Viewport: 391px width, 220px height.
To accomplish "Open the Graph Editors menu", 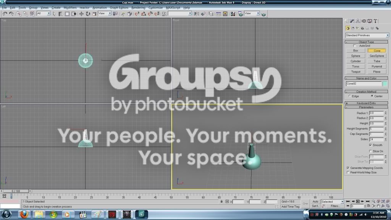I will click(x=119, y=8).
